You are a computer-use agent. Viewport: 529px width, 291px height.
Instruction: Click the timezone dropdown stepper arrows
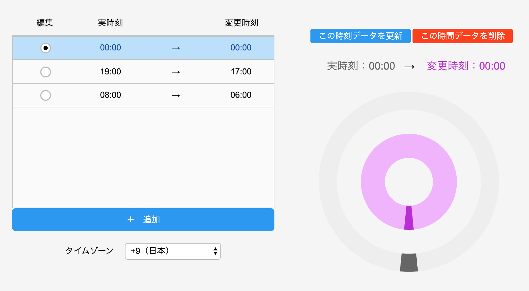[x=215, y=251]
